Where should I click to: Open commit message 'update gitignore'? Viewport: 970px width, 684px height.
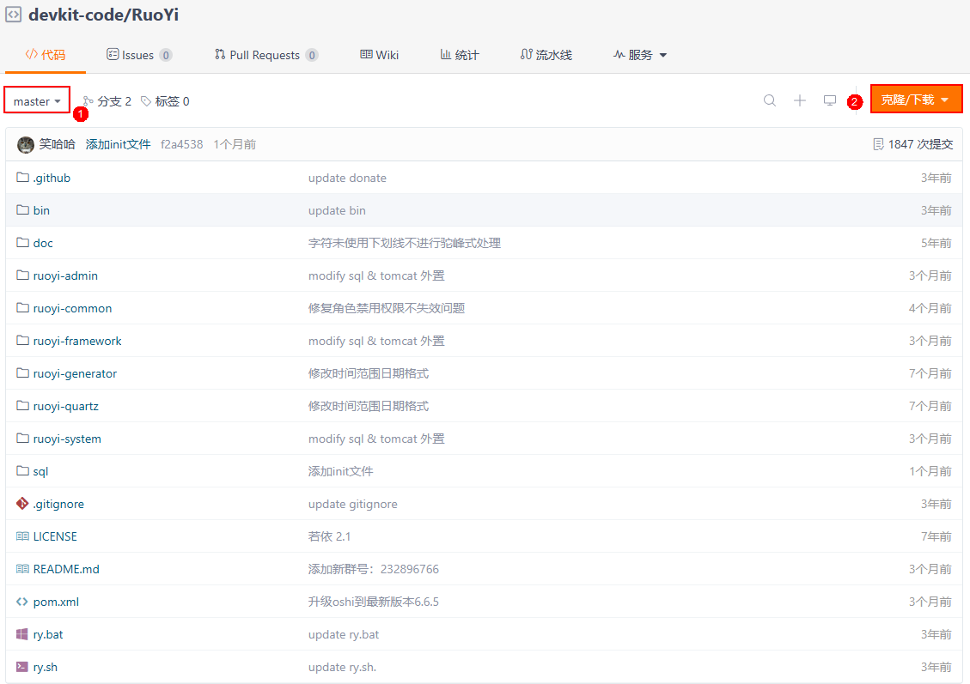pos(353,504)
